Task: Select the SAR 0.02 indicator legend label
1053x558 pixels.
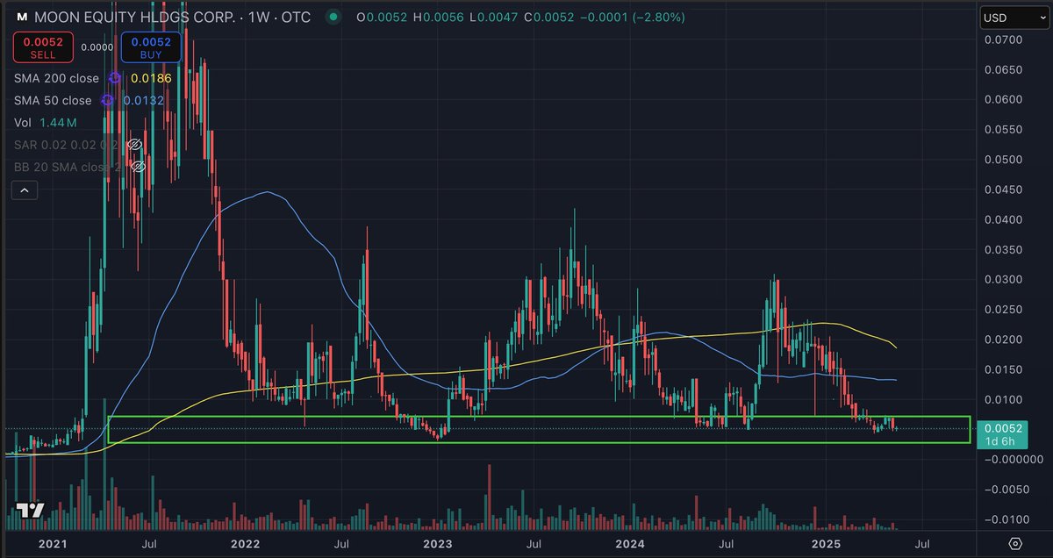Action: click(x=68, y=144)
